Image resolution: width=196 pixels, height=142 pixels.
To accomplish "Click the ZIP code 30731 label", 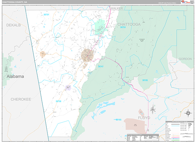I will (46, 15).
